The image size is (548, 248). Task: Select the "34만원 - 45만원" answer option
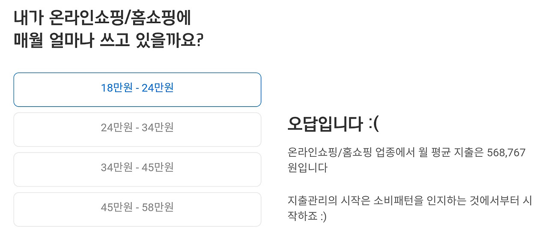point(137,169)
